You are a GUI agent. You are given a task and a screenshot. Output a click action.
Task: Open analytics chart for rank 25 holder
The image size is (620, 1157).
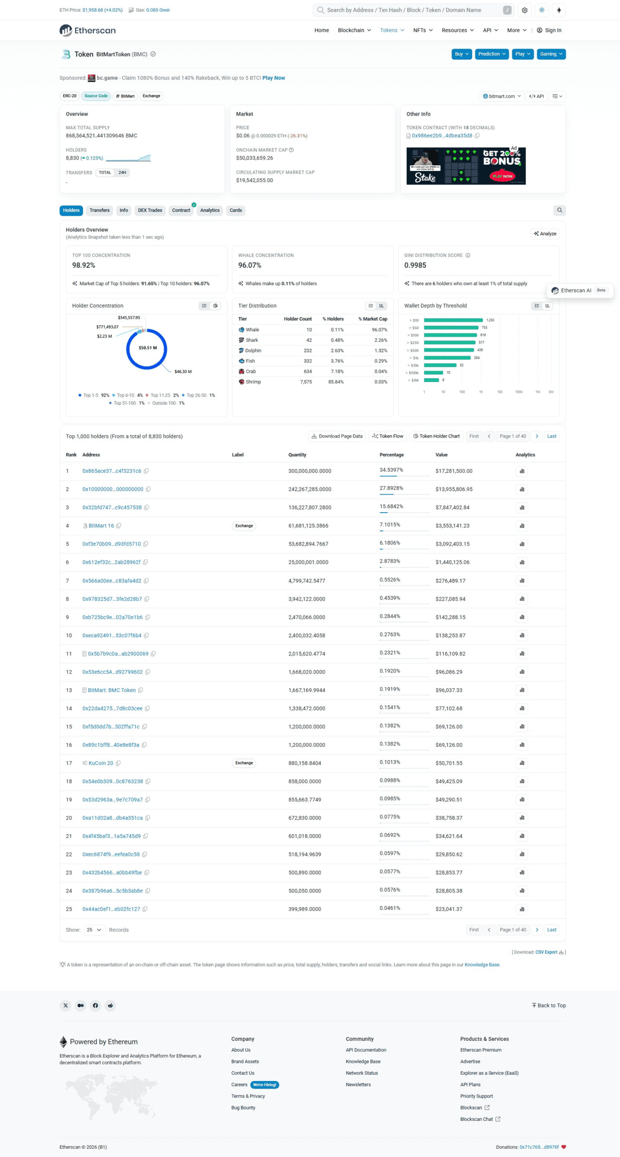[522, 909]
